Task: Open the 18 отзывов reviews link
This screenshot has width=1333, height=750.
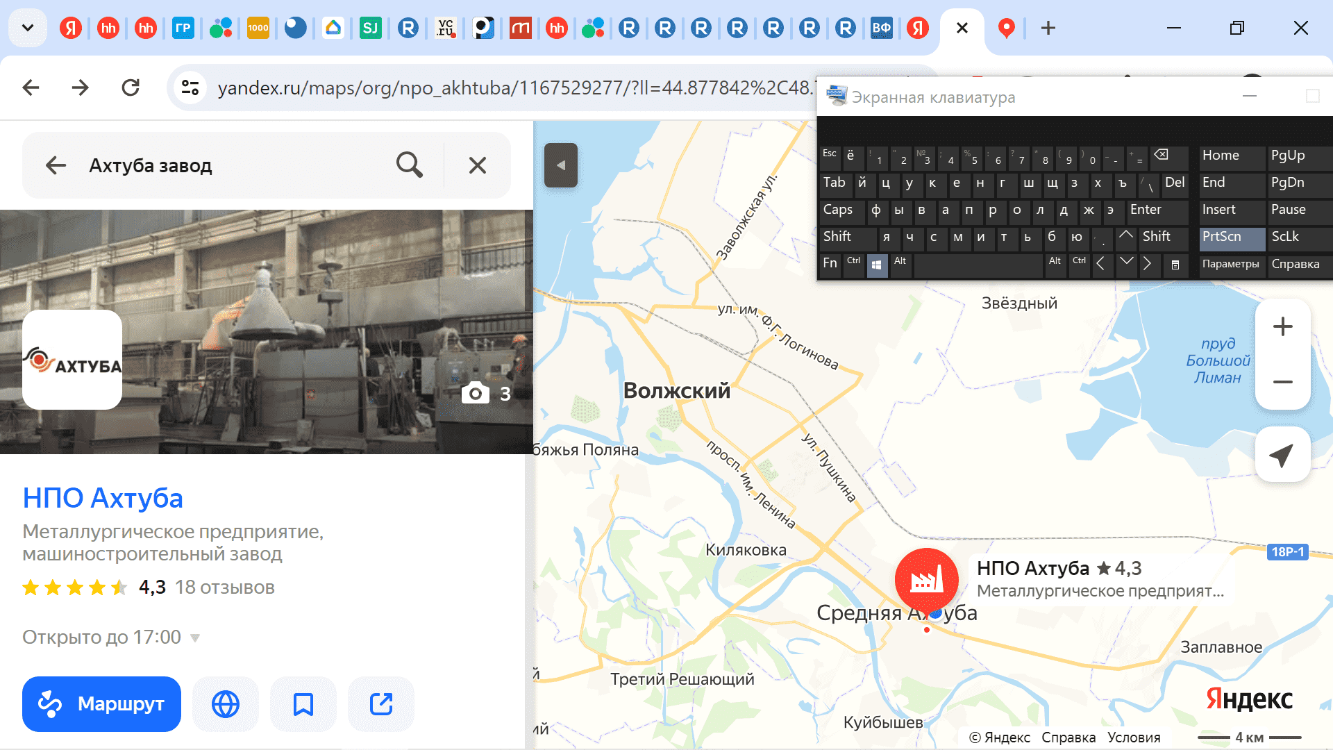Action: pyautogui.click(x=224, y=587)
